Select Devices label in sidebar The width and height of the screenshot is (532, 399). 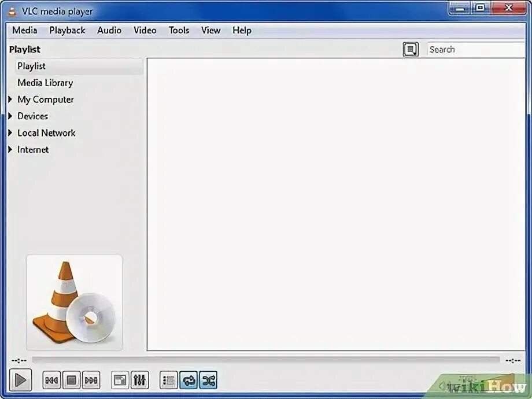(x=32, y=116)
